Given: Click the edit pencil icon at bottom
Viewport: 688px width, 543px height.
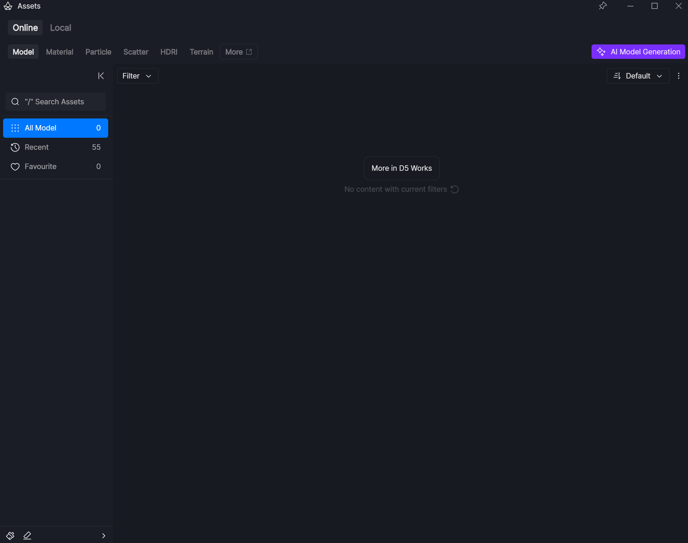Looking at the screenshot, I should tap(27, 535).
